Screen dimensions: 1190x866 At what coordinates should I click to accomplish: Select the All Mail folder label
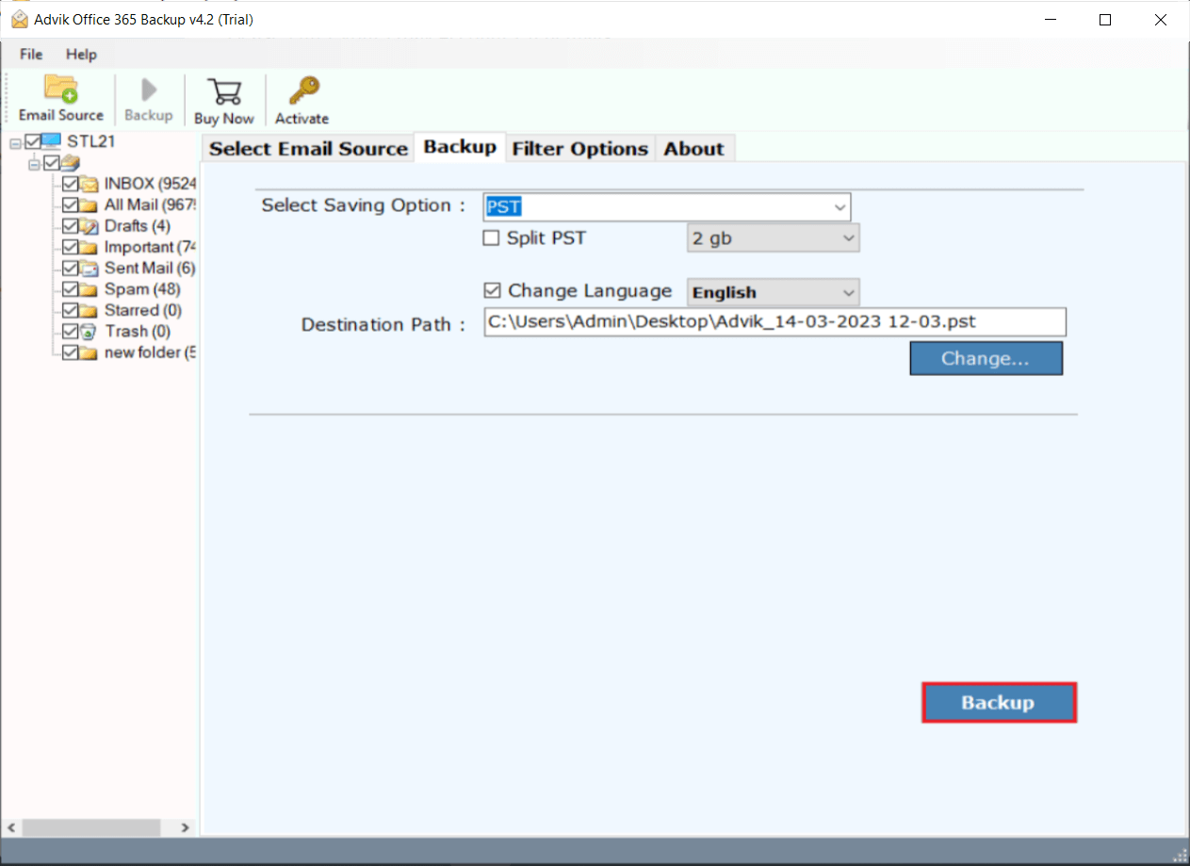[150, 204]
